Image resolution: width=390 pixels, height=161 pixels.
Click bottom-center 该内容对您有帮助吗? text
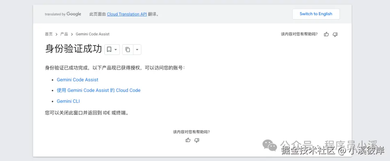click(x=191, y=132)
